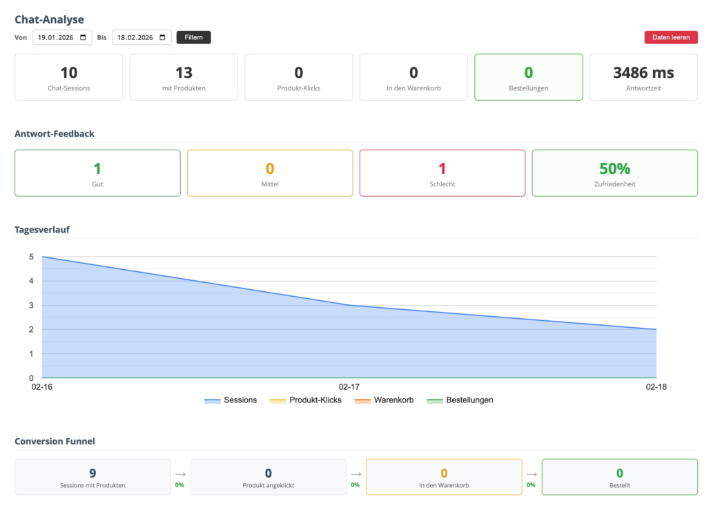Toggle the Produkt-Klicks series in the chart legend
The height and width of the screenshot is (510, 711).
306,400
